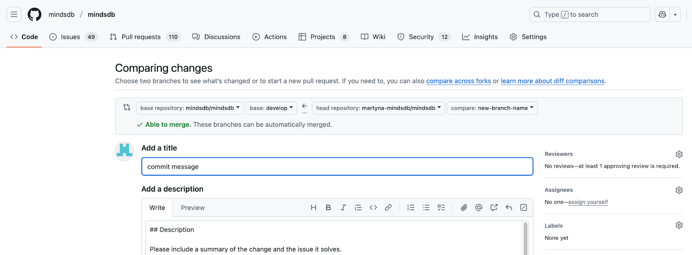Select the Preview tab in description editor
The width and height of the screenshot is (692, 255).
pyautogui.click(x=193, y=208)
